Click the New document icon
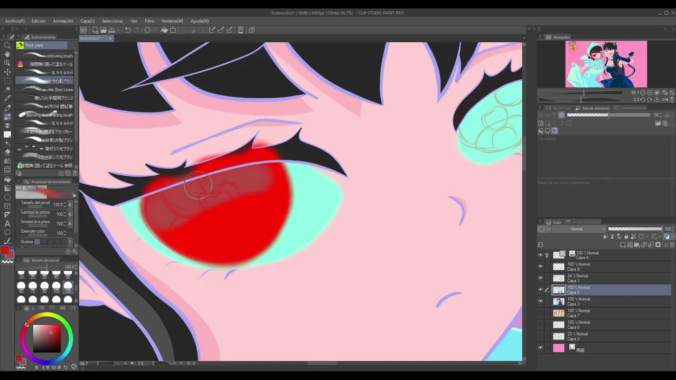Screen dimensions: 676x380 click(95, 30)
